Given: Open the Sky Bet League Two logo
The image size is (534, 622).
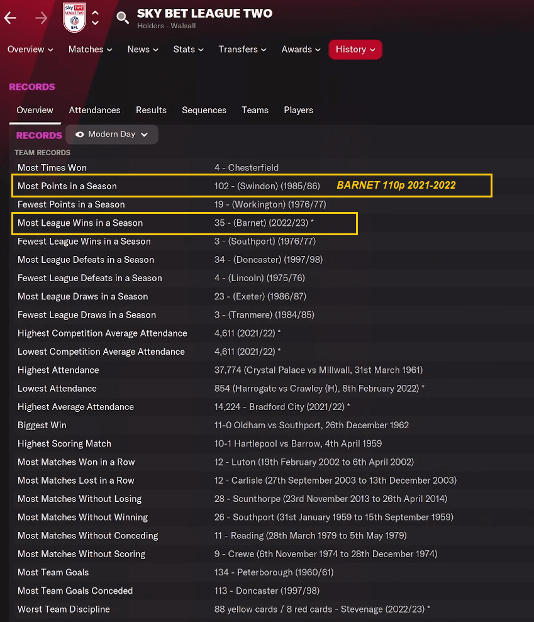Looking at the screenshot, I should [x=74, y=18].
